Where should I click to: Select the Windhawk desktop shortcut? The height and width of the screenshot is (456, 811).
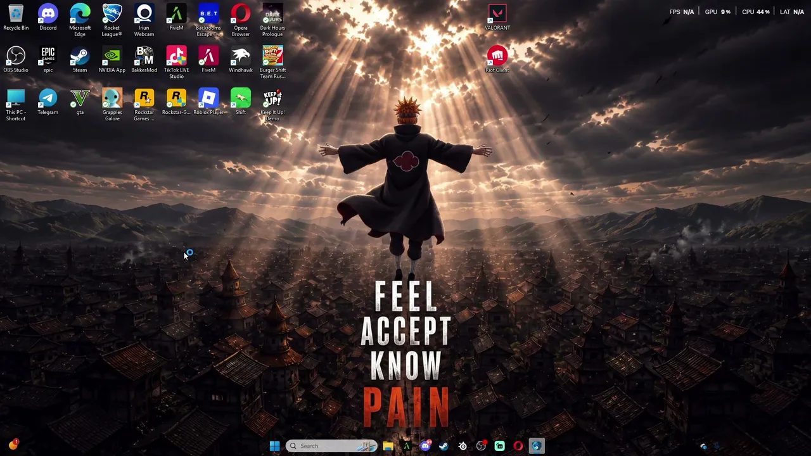[x=241, y=60]
